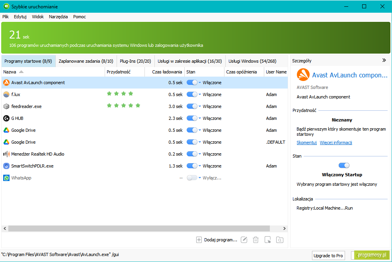
Task: Enable WhatsApp startup switch
Action: point(192,178)
